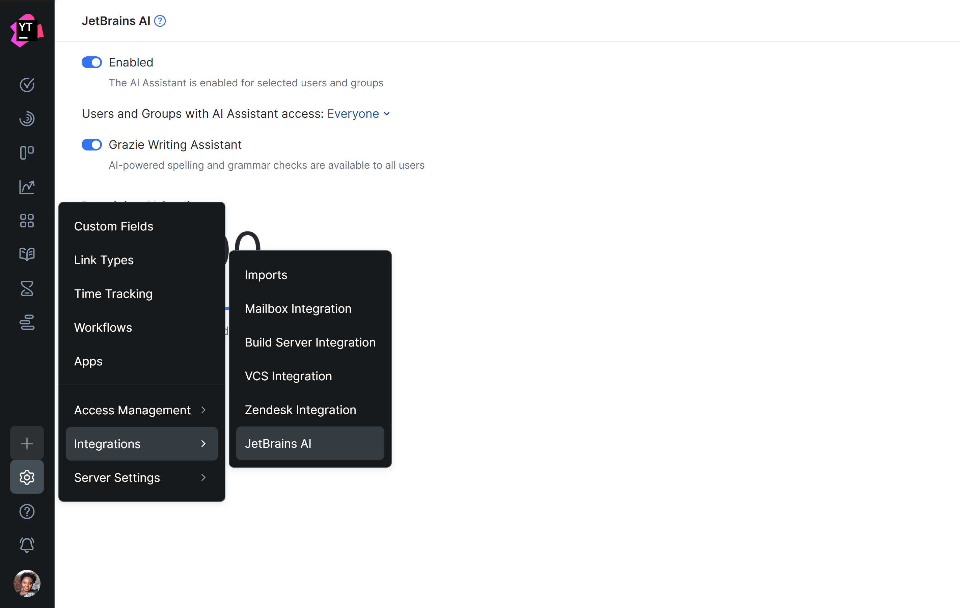Open the user profile avatar
Image resolution: width=960 pixels, height=608 pixels.
click(x=27, y=583)
